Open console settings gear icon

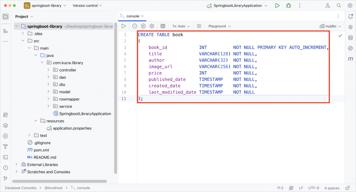tap(152, 26)
